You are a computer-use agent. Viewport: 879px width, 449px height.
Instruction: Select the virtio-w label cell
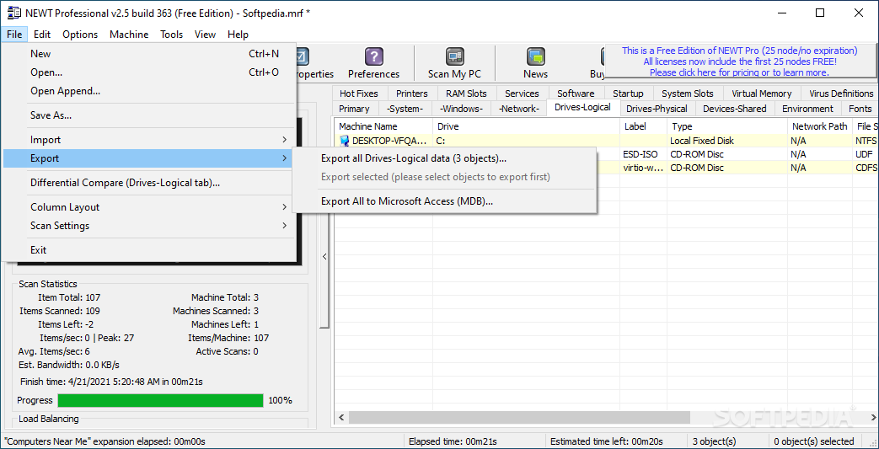pyautogui.click(x=644, y=168)
